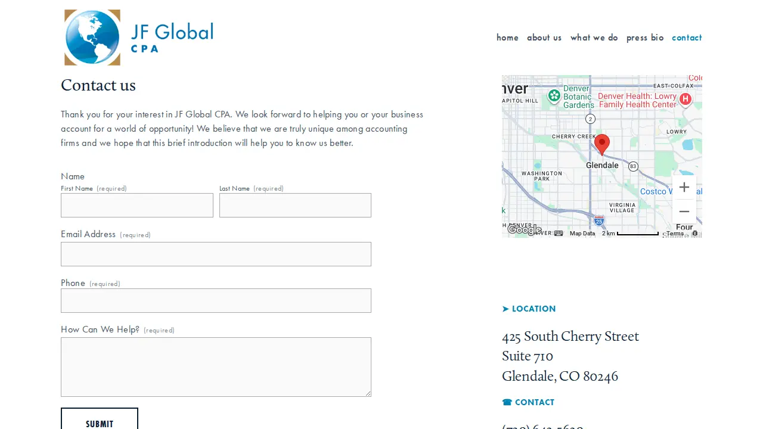Zoom in on the map
763x429 pixels.
[x=684, y=187]
